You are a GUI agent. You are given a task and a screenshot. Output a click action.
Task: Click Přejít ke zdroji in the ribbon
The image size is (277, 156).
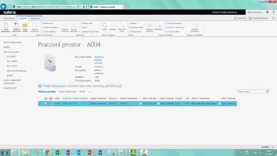pyautogui.click(x=134, y=32)
